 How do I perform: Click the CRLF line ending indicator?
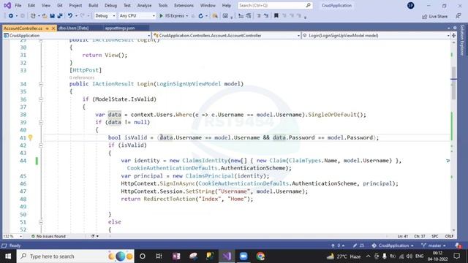click(449, 236)
